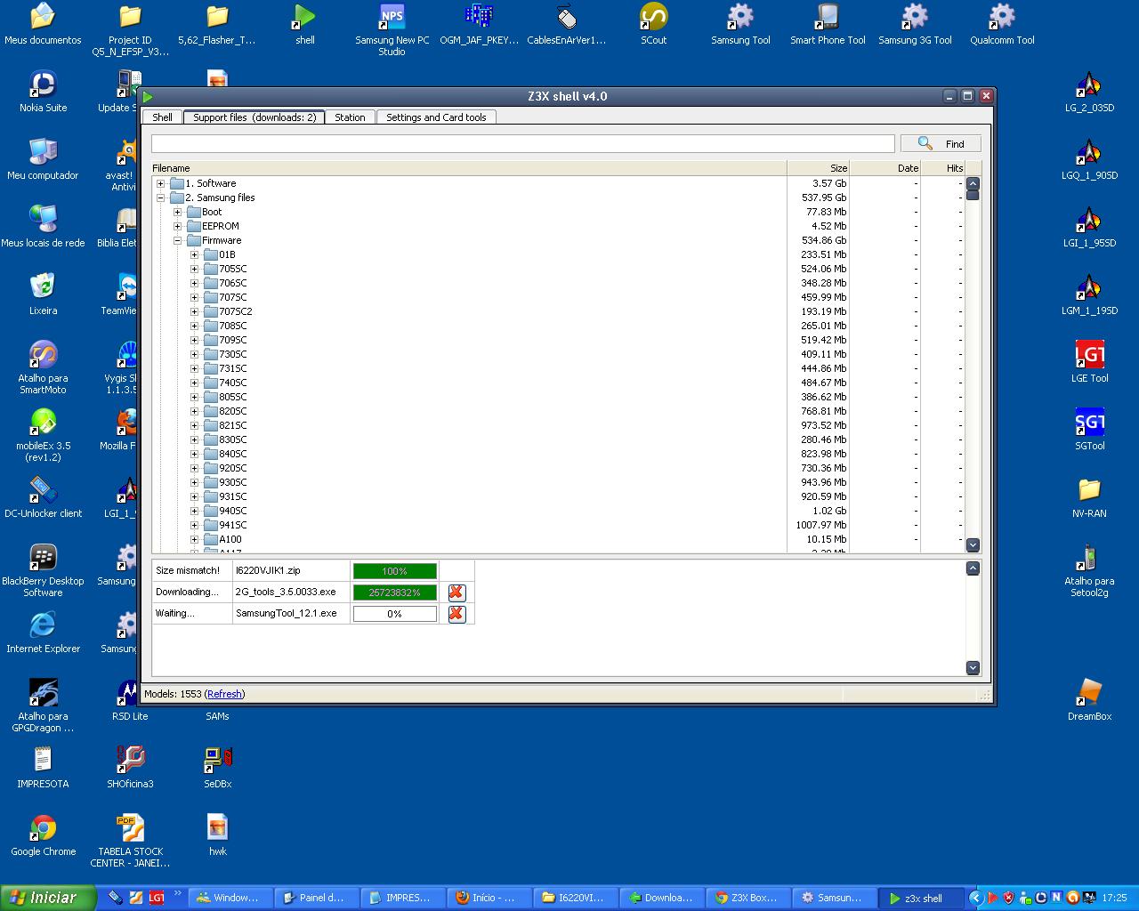The height and width of the screenshot is (911, 1139).
Task: Open the NV-RAN folder on desktop
Action: click(x=1089, y=497)
